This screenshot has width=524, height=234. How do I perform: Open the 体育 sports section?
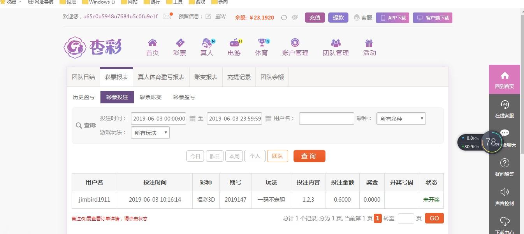pos(262,48)
